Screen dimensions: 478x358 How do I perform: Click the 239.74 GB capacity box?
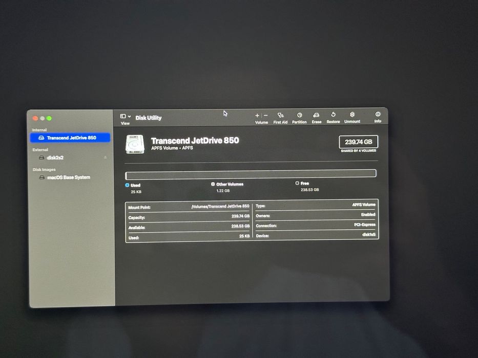[358, 142]
